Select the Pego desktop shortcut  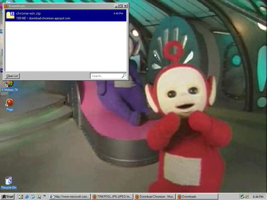tap(10, 105)
